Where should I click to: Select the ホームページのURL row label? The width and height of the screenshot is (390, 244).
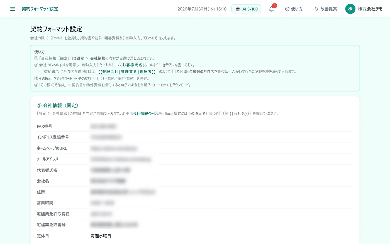[52, 148]
